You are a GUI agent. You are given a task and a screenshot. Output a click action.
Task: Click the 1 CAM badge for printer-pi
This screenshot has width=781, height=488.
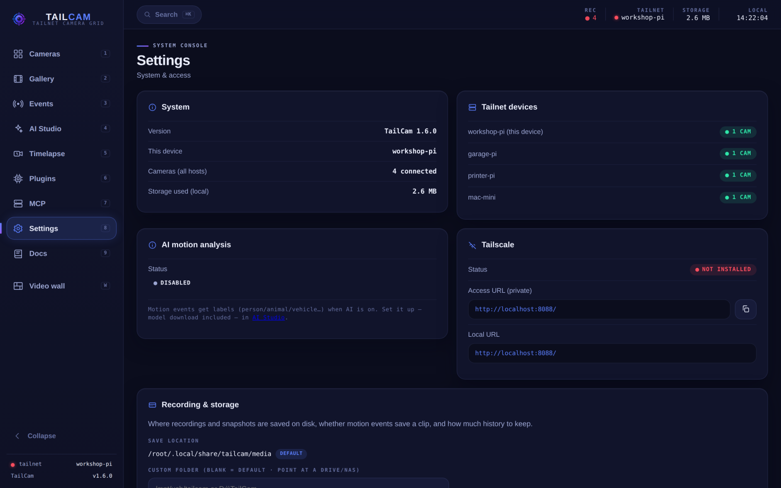738,175
